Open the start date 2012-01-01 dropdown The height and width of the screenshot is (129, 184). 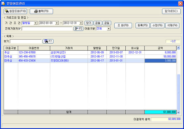click(57, 23)
